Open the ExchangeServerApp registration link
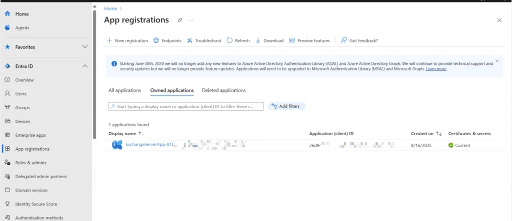 (x=149, y=145)
